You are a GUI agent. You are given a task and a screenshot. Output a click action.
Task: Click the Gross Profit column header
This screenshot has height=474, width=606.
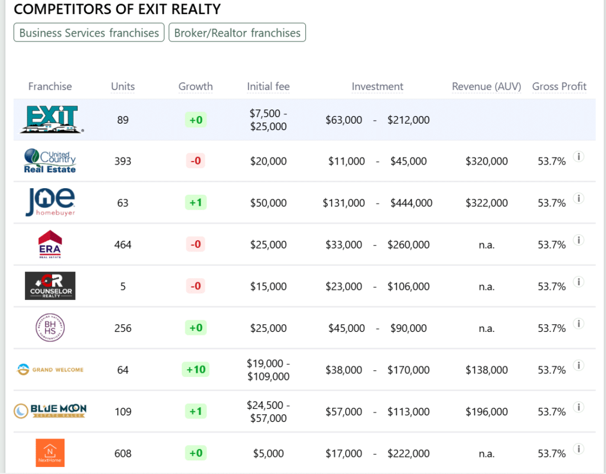pyautogui.click(x=559, y=86)
